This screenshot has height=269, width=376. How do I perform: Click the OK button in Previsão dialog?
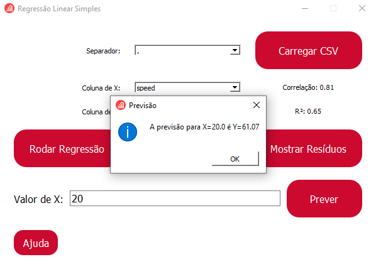[x=235, y=159]
